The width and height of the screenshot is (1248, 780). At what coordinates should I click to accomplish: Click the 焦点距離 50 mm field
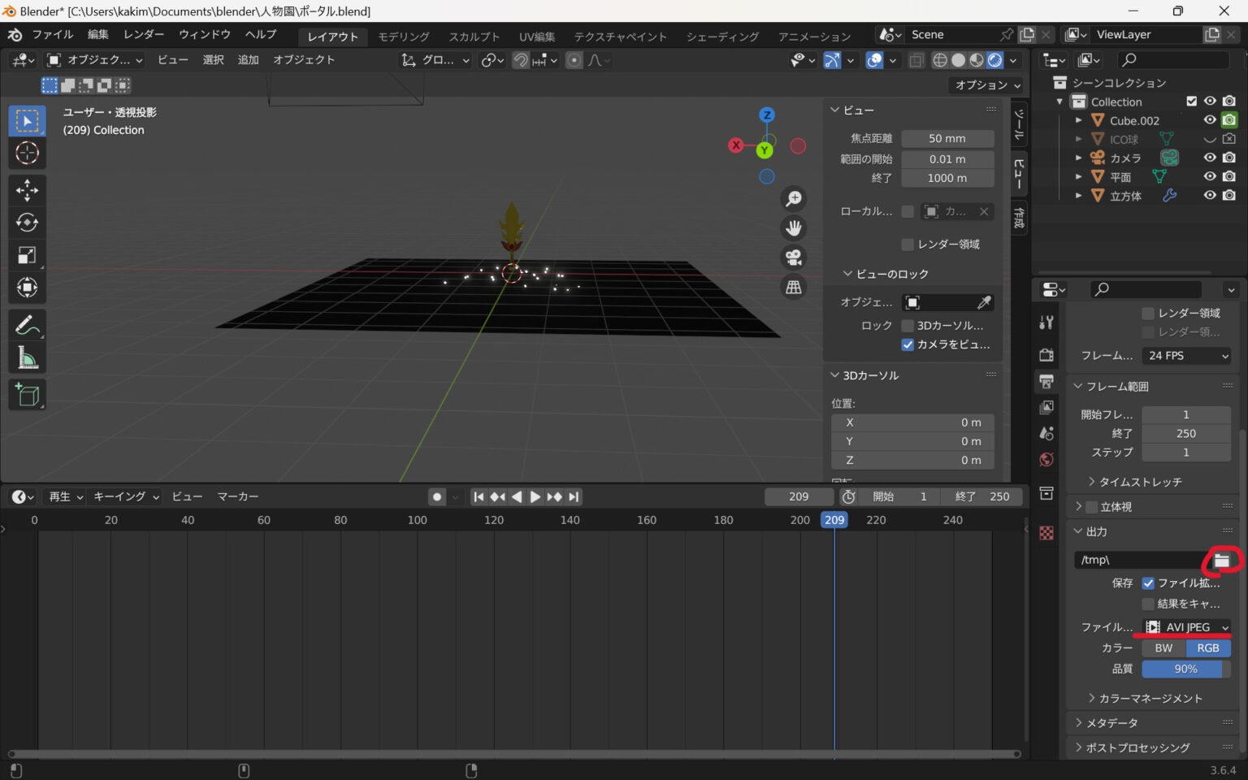pyautogui.click(x=947, y=139)
